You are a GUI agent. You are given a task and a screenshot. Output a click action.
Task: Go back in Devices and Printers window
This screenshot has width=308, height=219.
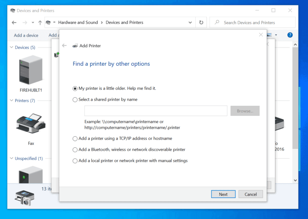coord(14,22)
